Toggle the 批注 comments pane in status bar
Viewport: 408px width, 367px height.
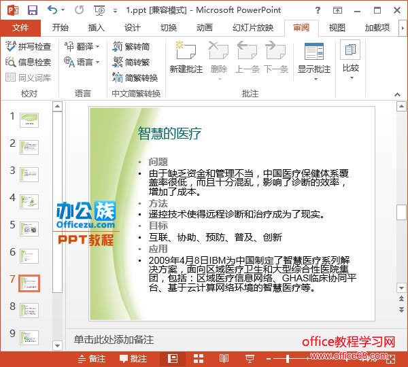pos(133,358)
